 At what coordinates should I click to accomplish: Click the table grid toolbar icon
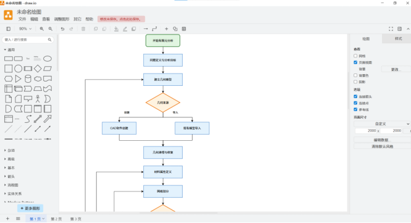point(184,29)
